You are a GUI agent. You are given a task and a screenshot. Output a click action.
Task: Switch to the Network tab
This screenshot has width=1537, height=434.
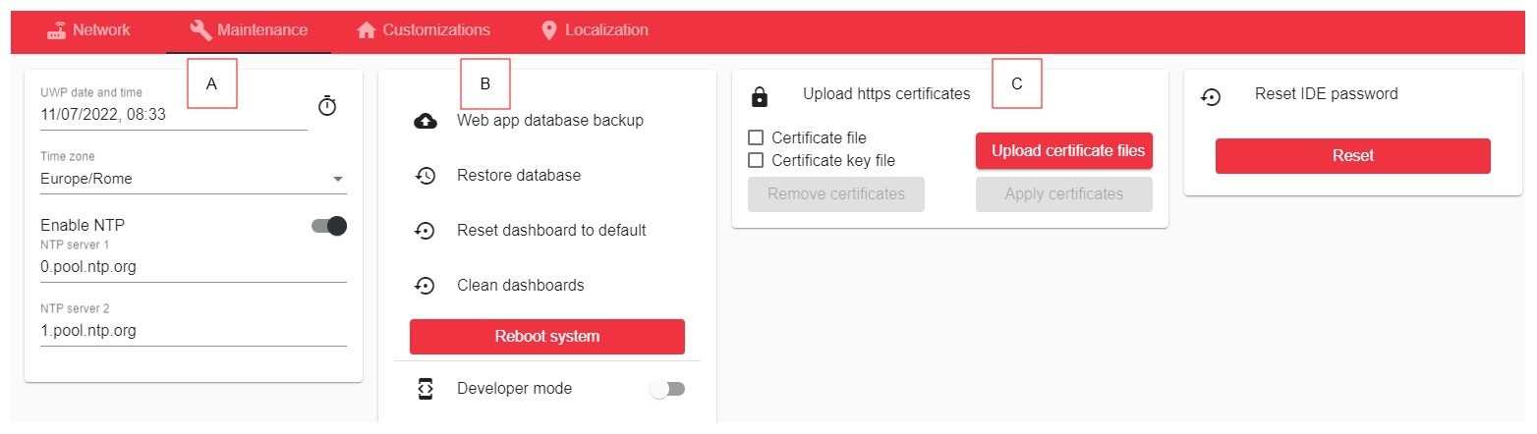[88, 30]
